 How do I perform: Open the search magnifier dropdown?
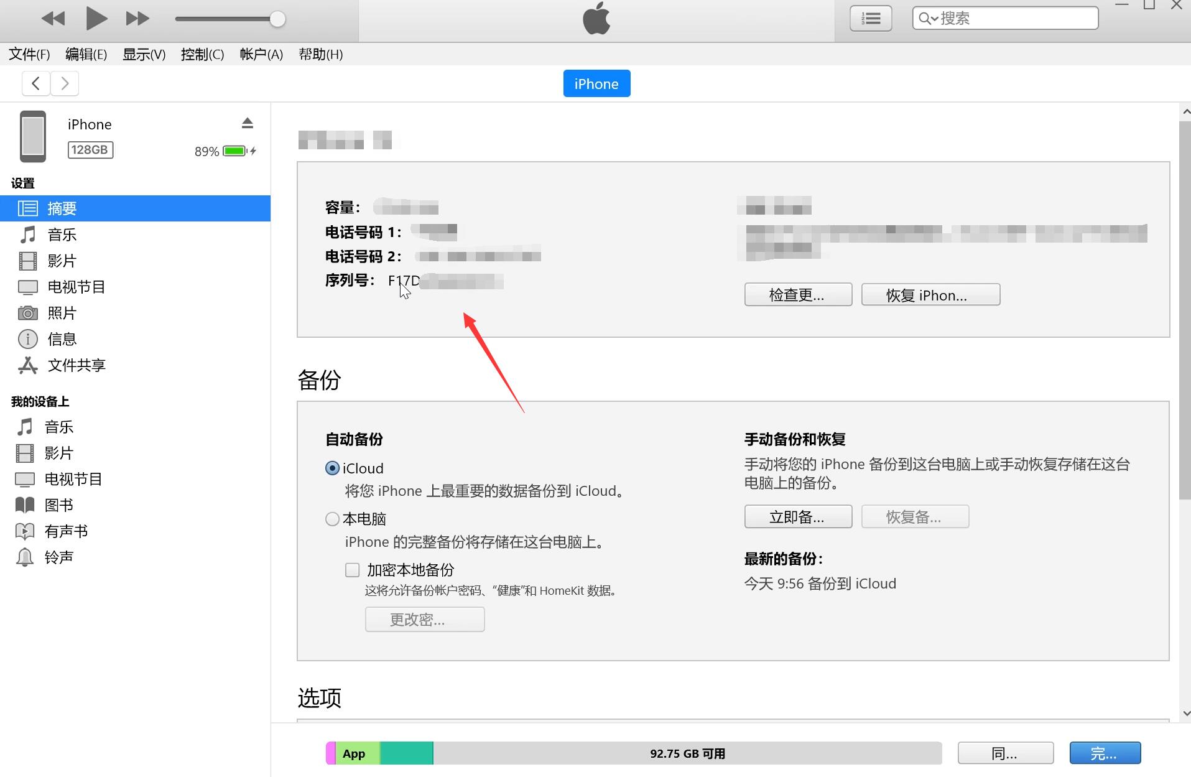pyautogui.click(x=928, y=19)
